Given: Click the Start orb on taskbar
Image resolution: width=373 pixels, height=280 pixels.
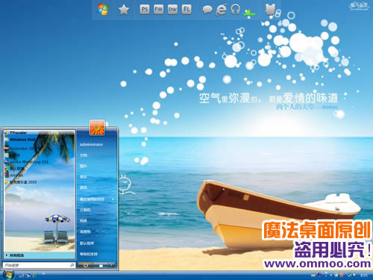Looking at the screenshot, I should pos(8,275).
